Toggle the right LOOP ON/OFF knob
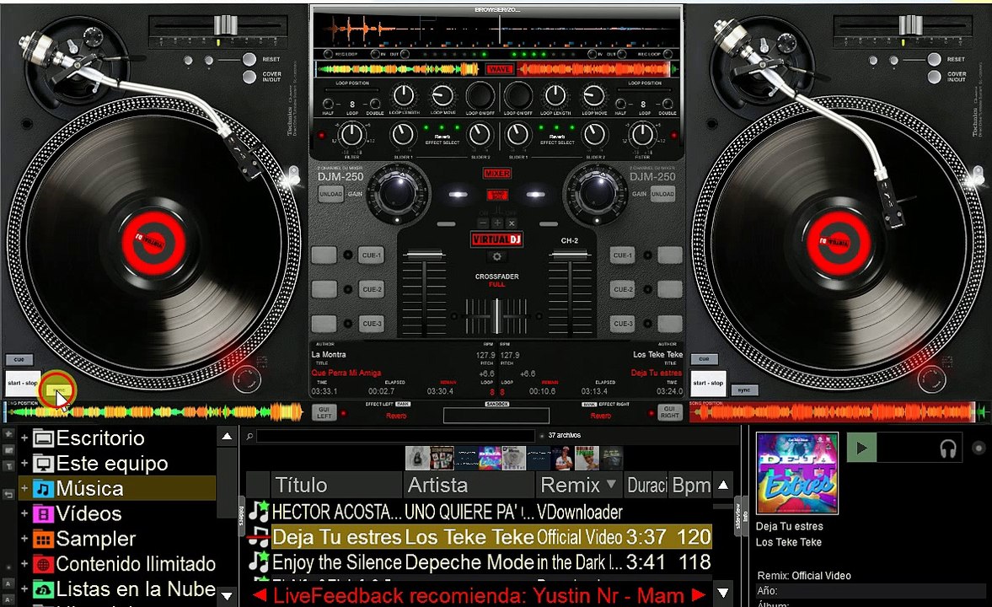This screenshot has width=992, height=607. [x=518, y=96]
